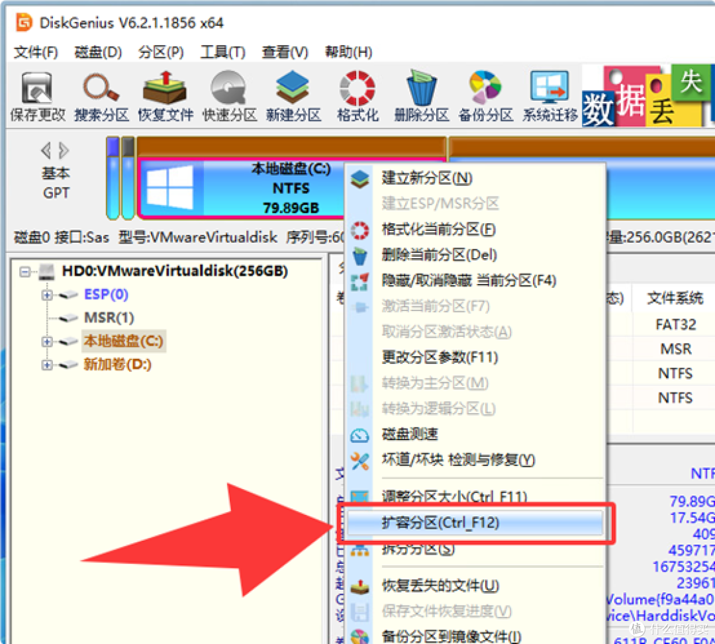Go to the next disk with the right arrow

tap(64, 150)
